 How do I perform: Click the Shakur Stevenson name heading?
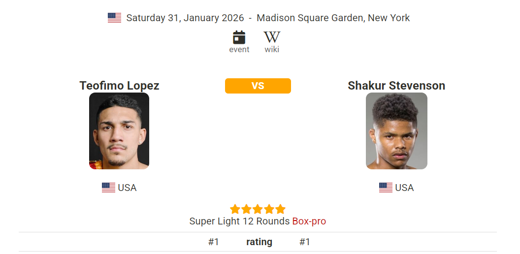tap(396, 86)
